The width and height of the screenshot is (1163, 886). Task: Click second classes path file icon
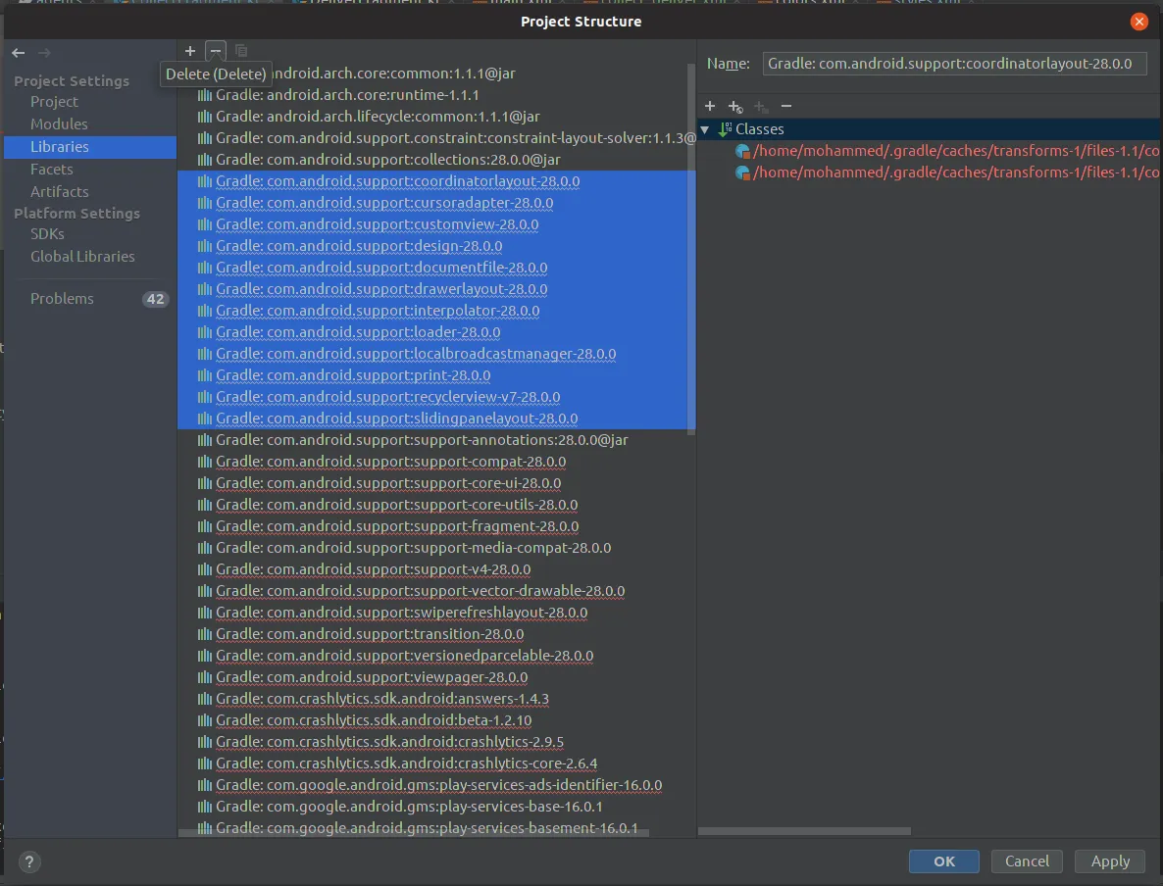(742, 172)
